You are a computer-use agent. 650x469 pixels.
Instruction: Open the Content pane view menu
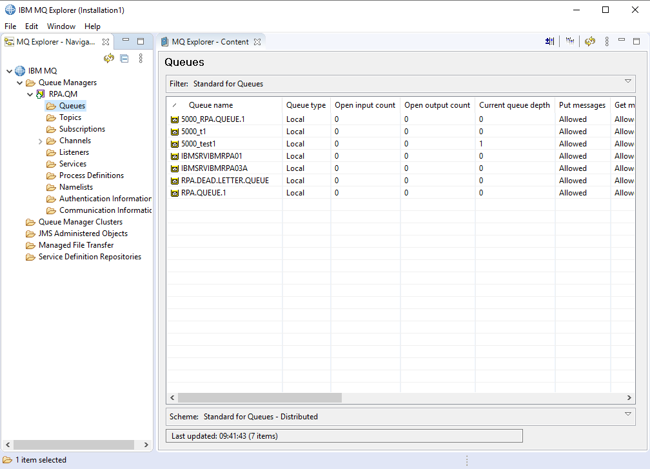[607, 41]
